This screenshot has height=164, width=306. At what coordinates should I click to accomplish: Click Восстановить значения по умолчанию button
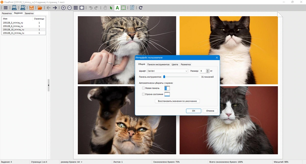pyautogui.click(x=177, y=101)
